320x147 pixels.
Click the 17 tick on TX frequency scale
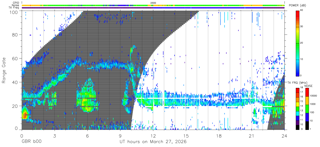[302, 92]
